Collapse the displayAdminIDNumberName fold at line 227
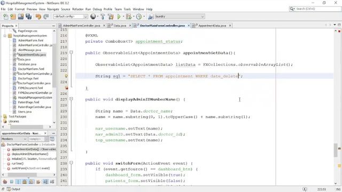Screen dimensions: 342x192 coord(71,99)
